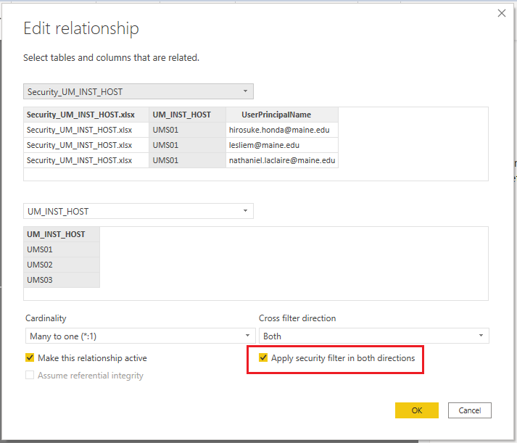Click the UMS03 row in bottom table

point(62,280)
